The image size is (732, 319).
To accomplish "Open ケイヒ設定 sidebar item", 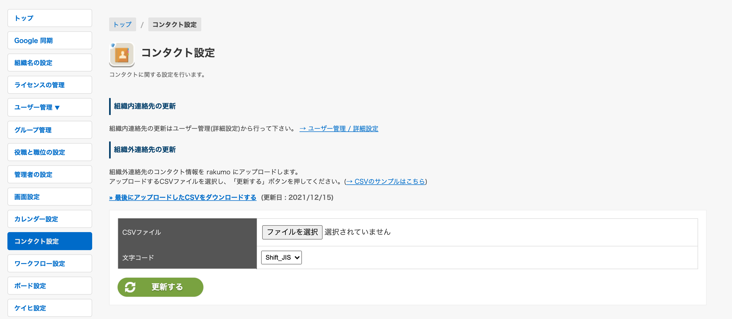I will tap(50, 308).
